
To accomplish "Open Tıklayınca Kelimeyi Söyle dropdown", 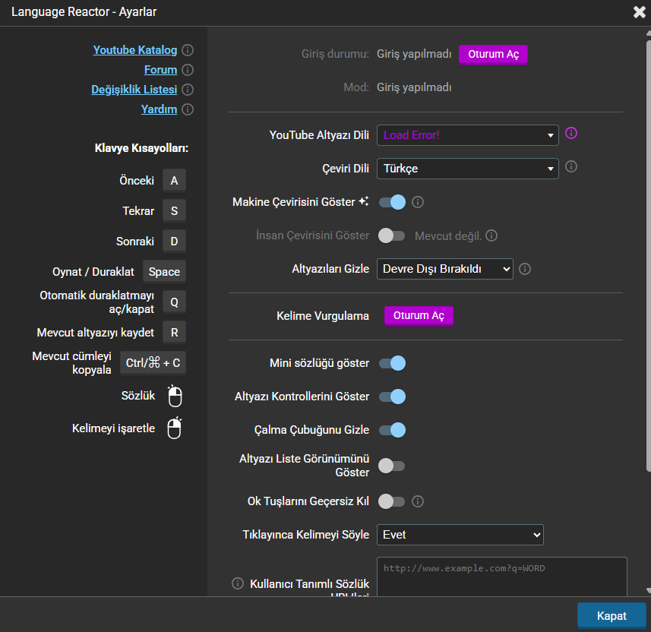I will pos(460,535).
